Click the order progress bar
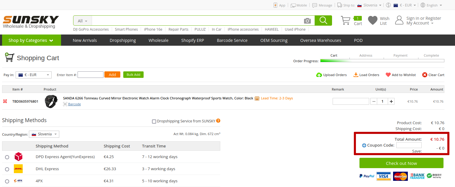The width and height of the screenshot is (455, 187). click(382, 61)
